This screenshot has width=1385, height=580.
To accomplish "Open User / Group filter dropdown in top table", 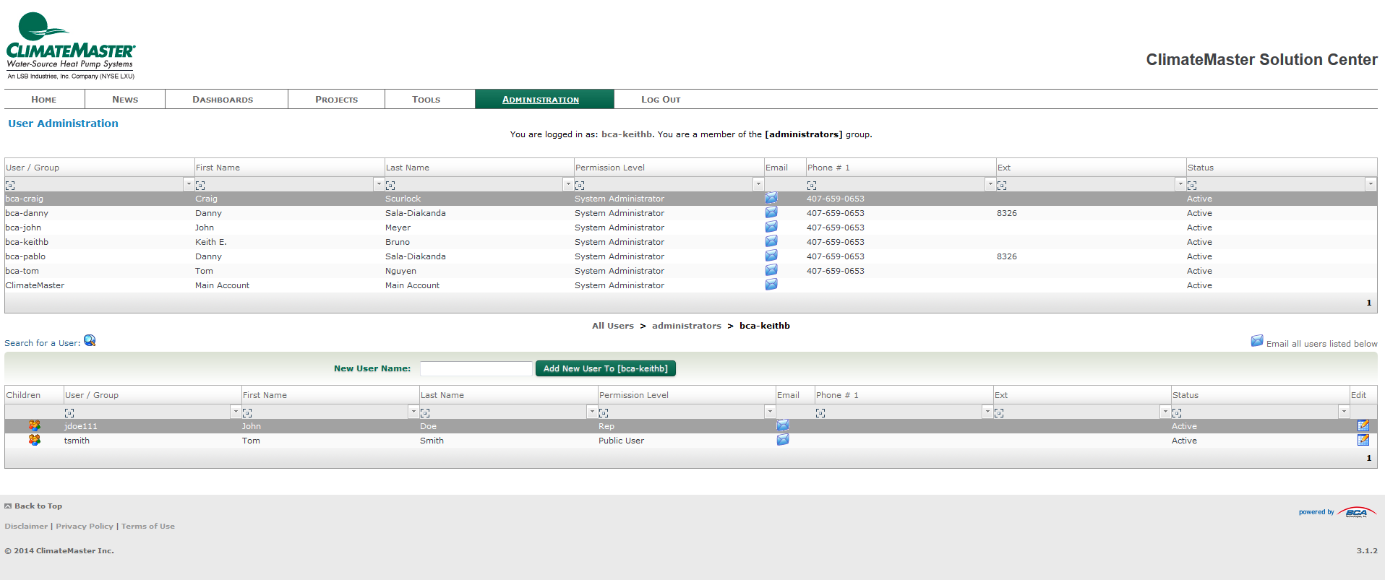I will pos(189,184).
